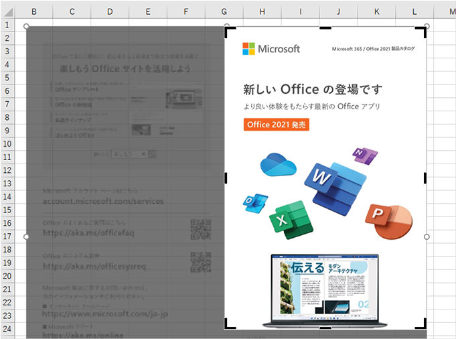Click the top-left crop corner handle
Screen dimensions: 456x339
[x=230, y=32]
